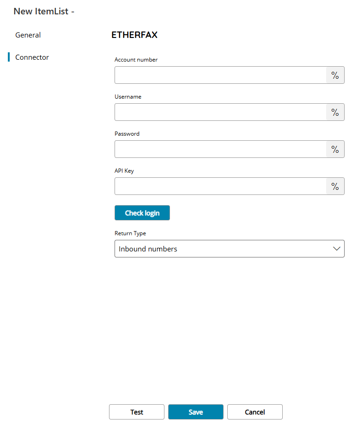Viewport: 352px width, 426px height.
Task: Open the Inbound numbers combo box
Action: click(x=229, y=249)
